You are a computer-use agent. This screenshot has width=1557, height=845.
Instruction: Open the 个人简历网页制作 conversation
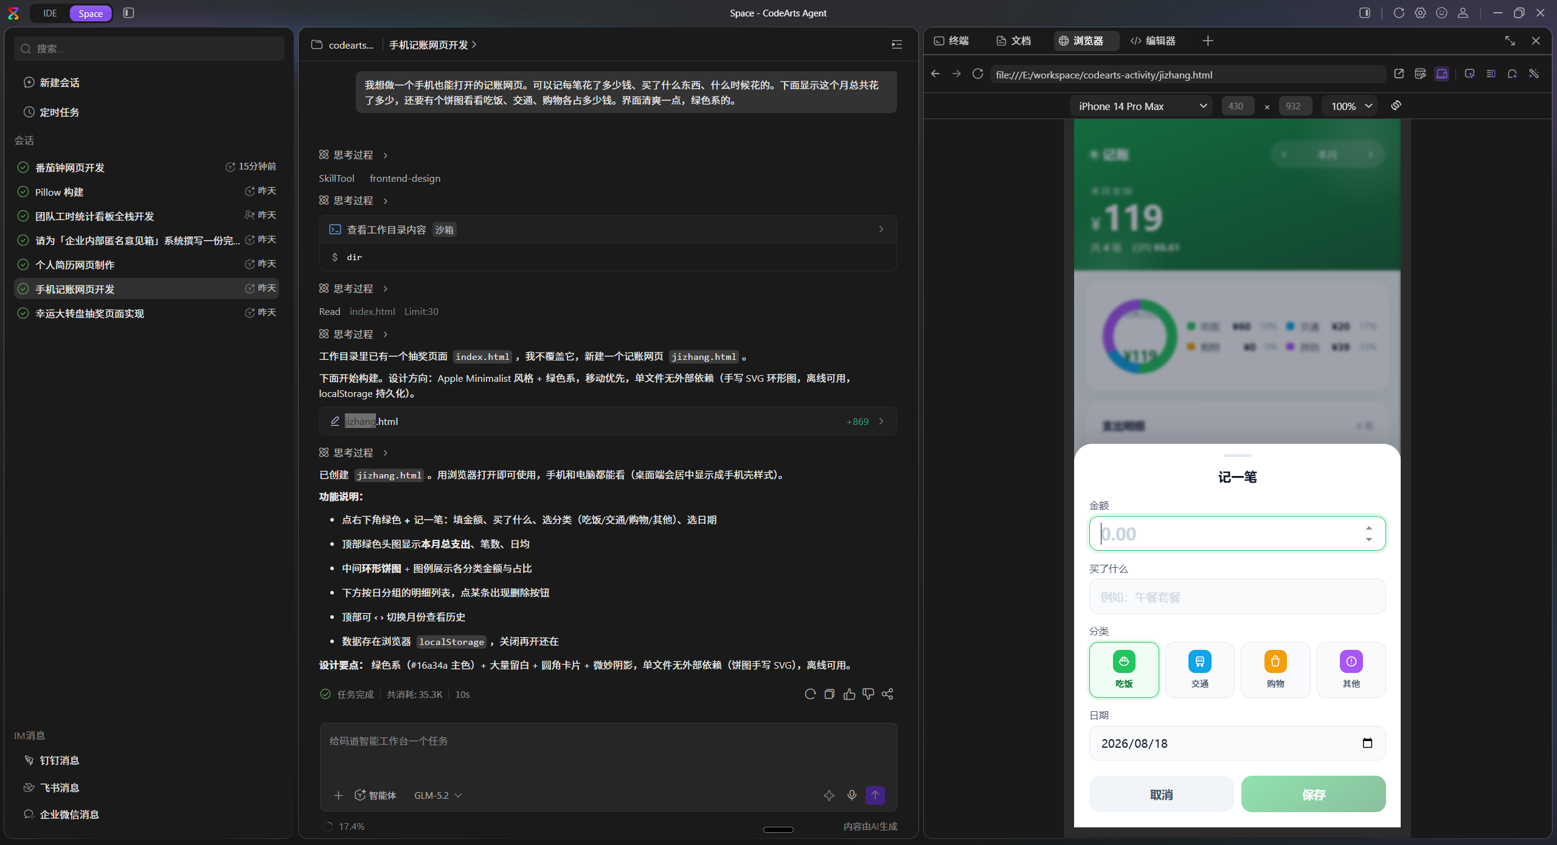pyautogui.click(x=146, y=264)
